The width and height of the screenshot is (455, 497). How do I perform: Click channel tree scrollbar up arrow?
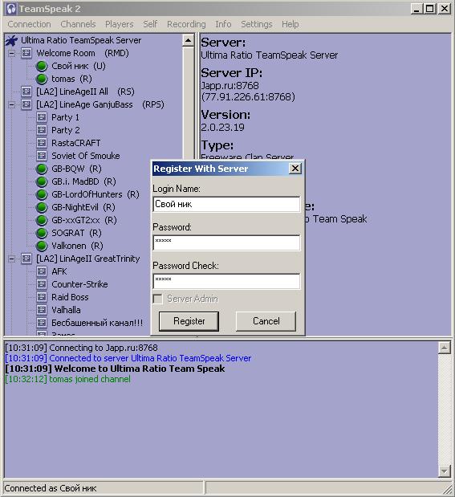pos(189,40)
